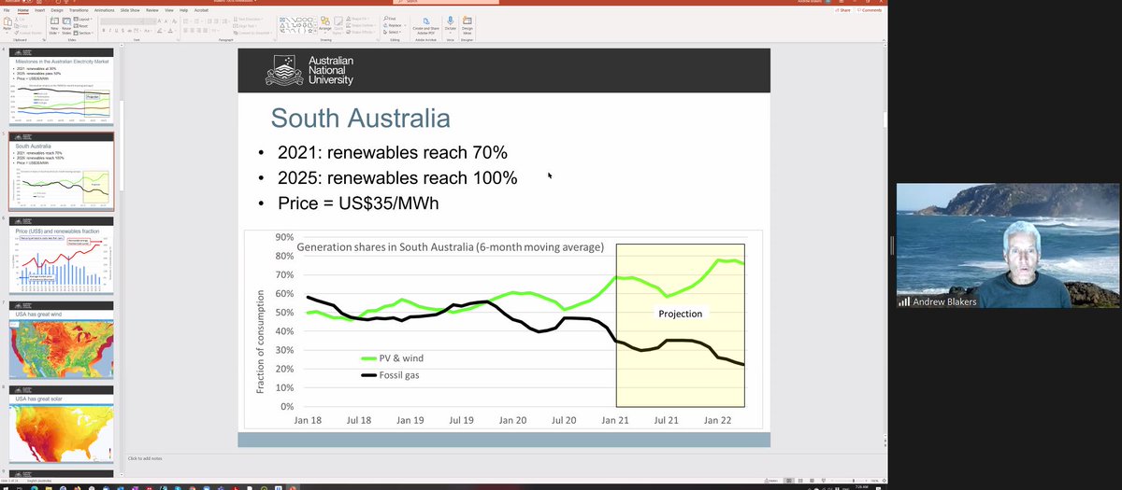Click Andrew Blakers video tile

pyautogui.click(x=1008, y=245)
